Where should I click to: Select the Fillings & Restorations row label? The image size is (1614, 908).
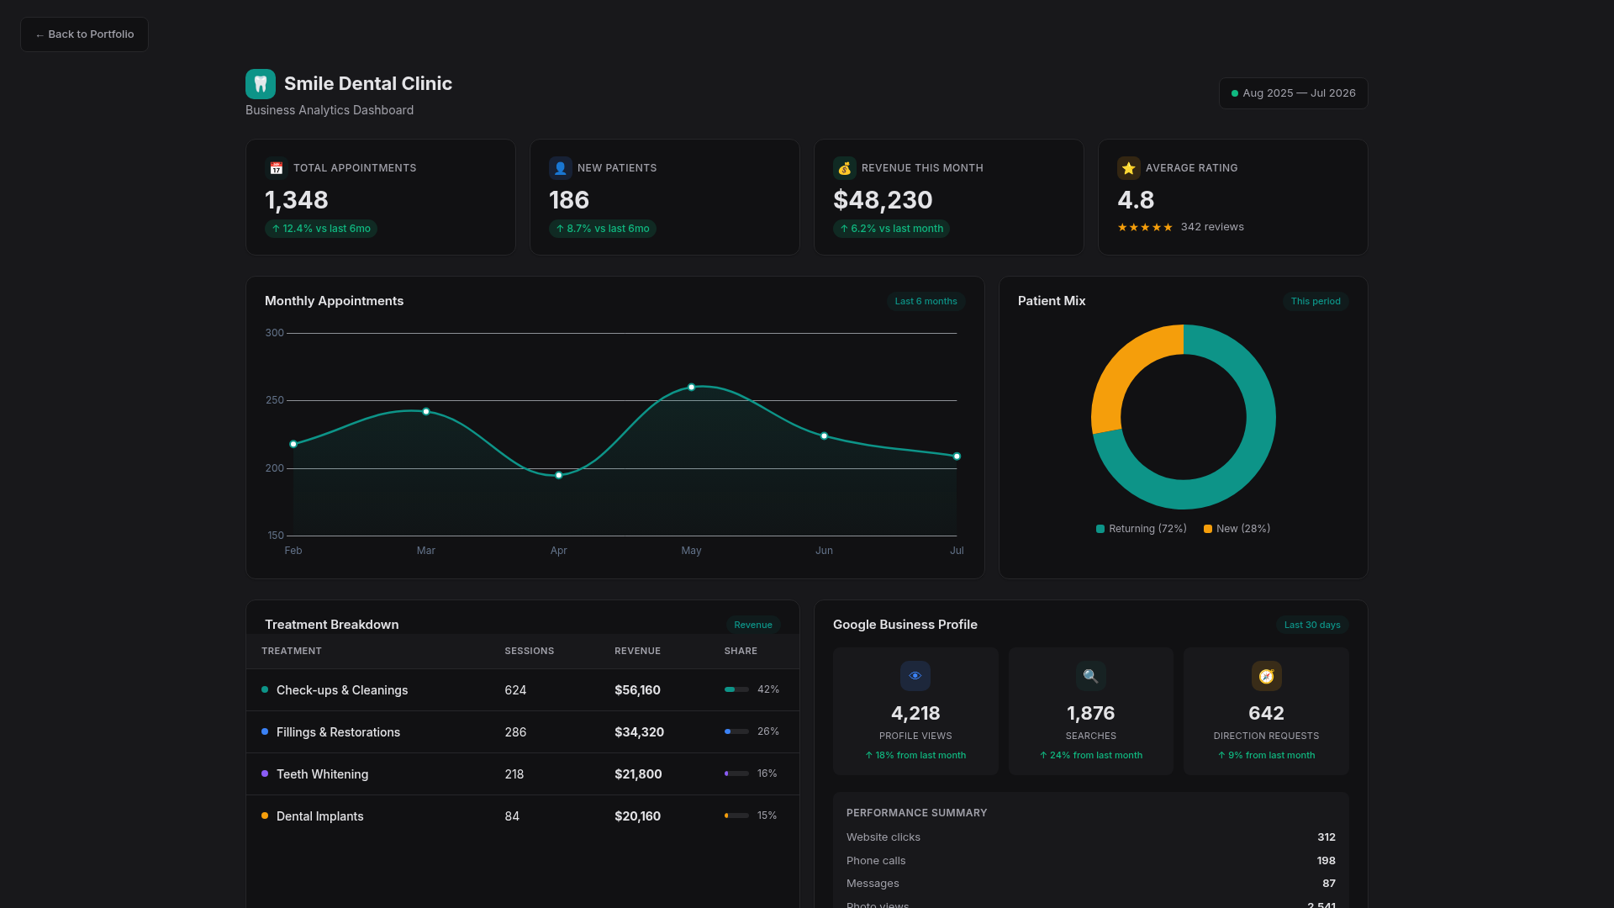click(338, 732)
